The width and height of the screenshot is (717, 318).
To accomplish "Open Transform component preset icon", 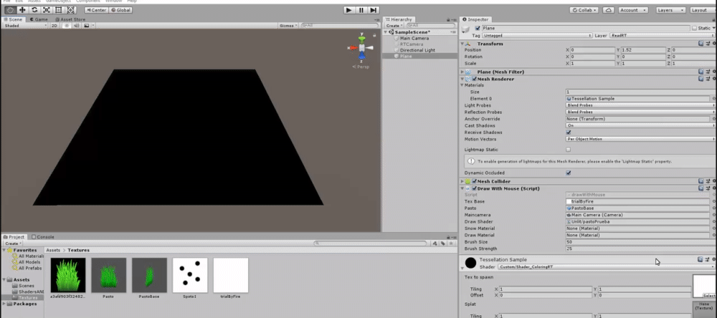I will pyautogui.click(x=708, y=44).
